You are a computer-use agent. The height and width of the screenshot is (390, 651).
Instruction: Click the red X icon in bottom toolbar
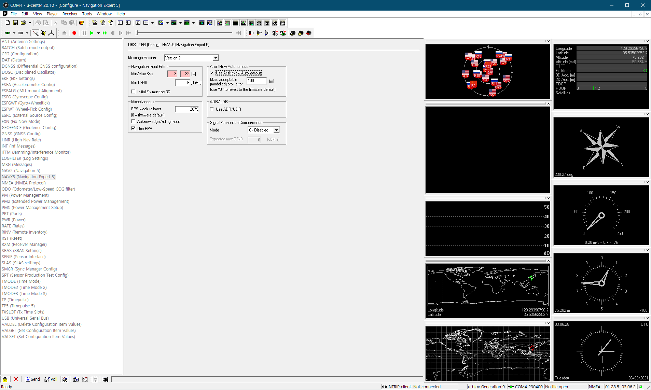pyautogui.click(x=16, y=379)
